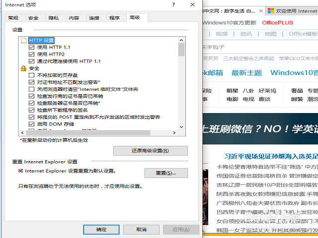Click the security padlock icon
The height and width of the screenshot is (238, 318).
pyautogui.click(x=23, y=68)
